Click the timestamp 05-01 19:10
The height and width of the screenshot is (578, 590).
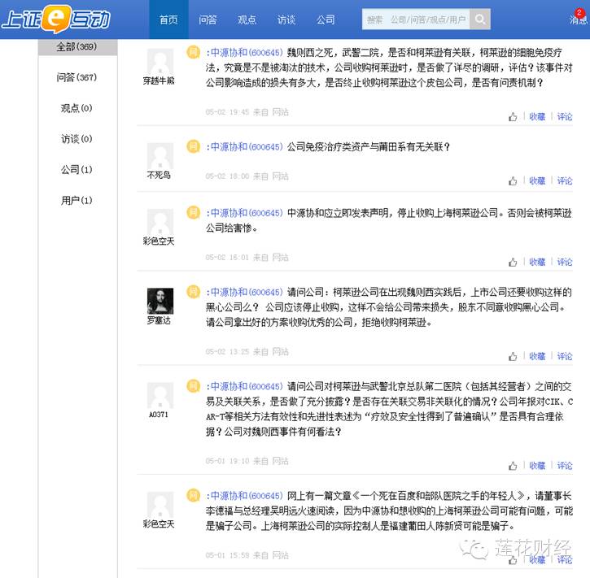click(227, 461)
